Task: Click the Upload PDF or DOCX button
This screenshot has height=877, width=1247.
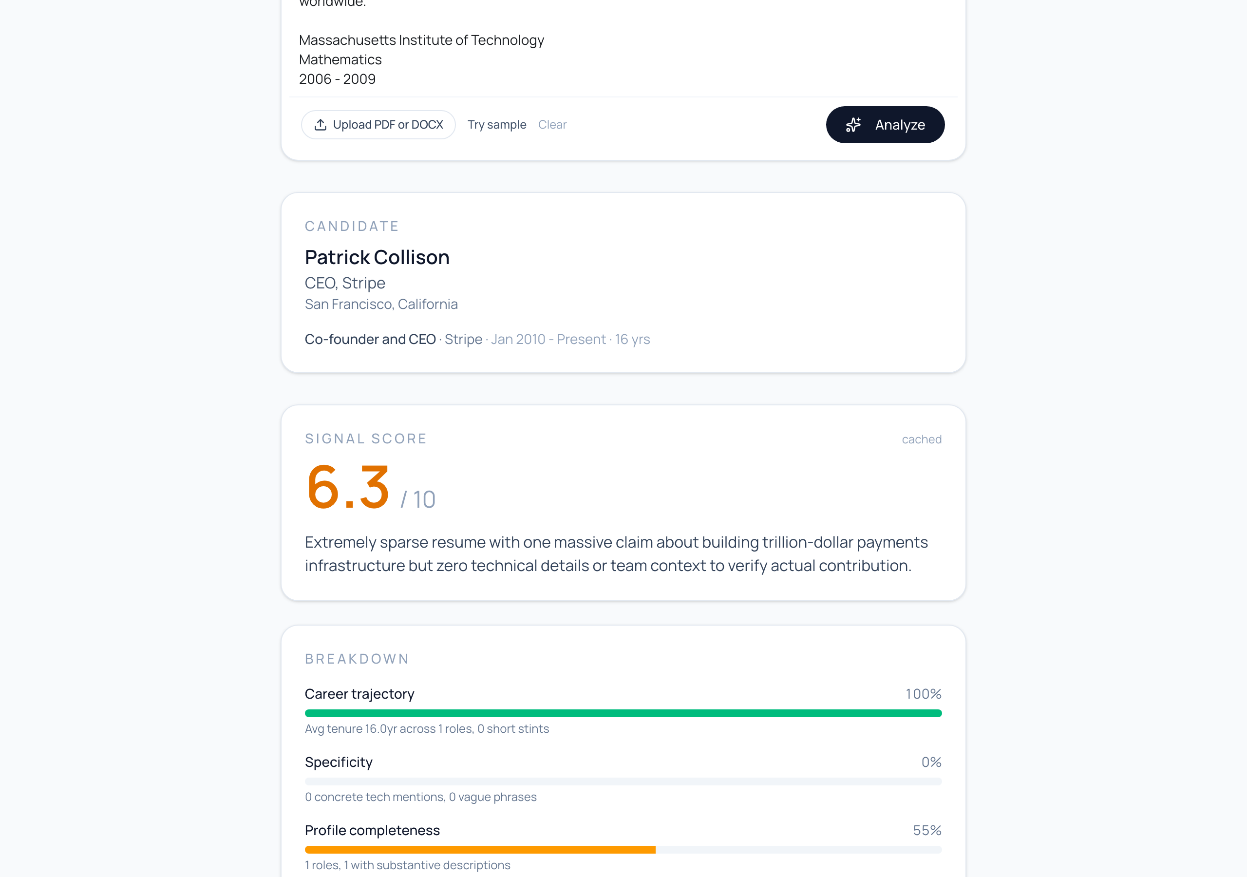Action: (x=378, y=124)
